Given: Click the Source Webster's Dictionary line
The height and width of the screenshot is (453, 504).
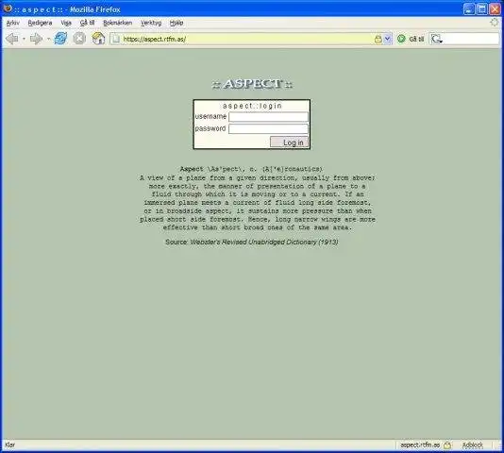Looking at the screenshot, I should point(252,243).
